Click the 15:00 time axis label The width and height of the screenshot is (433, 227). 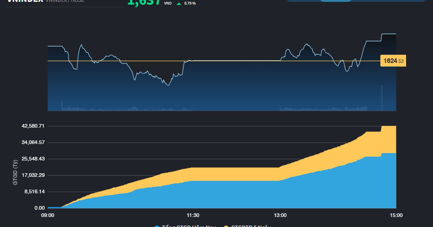[x=396, y=215]
